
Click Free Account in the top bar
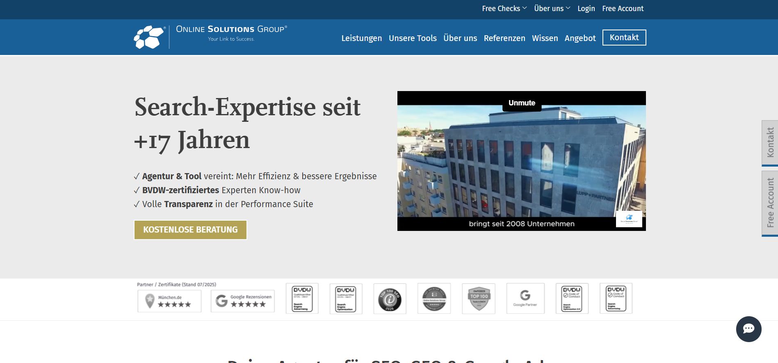point(623,9)
